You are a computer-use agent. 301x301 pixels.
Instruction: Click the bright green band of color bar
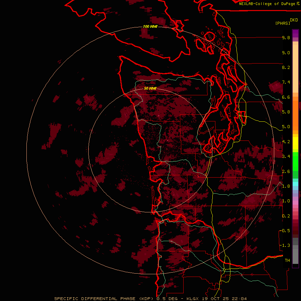(x=295, y=161)
